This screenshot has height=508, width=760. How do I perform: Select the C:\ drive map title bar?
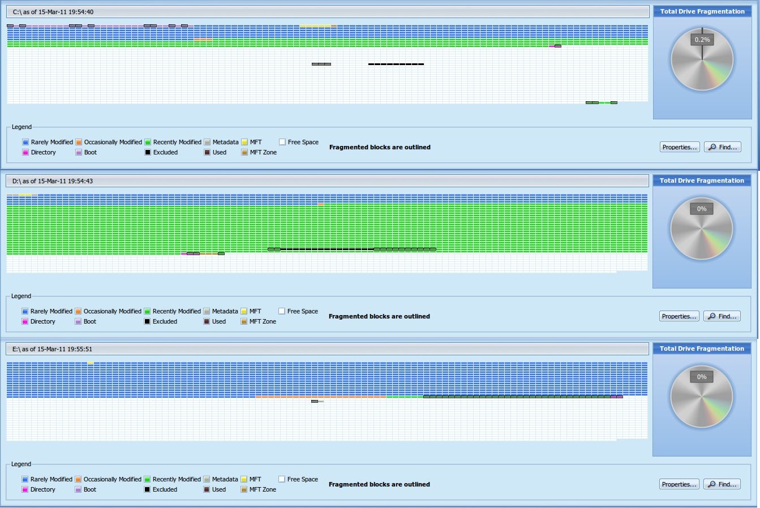pos(328,12)
